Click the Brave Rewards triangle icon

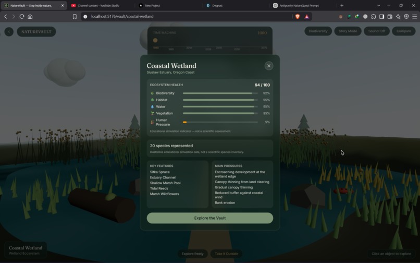pyautogui.click(x=307, y=17)
